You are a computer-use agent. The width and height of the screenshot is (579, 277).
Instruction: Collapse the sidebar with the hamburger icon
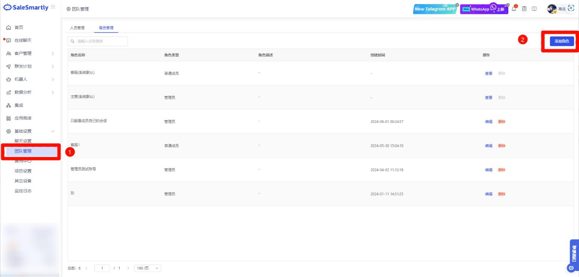point(53,7)
